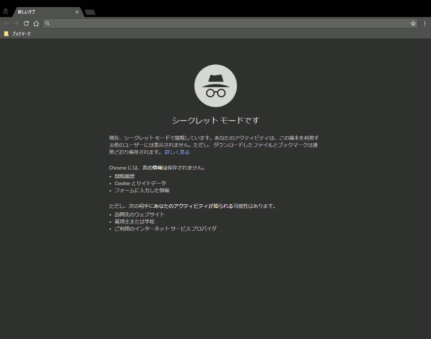The image size is (431, 339).
Task: Click the 閲覧履歴 list item
Action: (125, 176)
